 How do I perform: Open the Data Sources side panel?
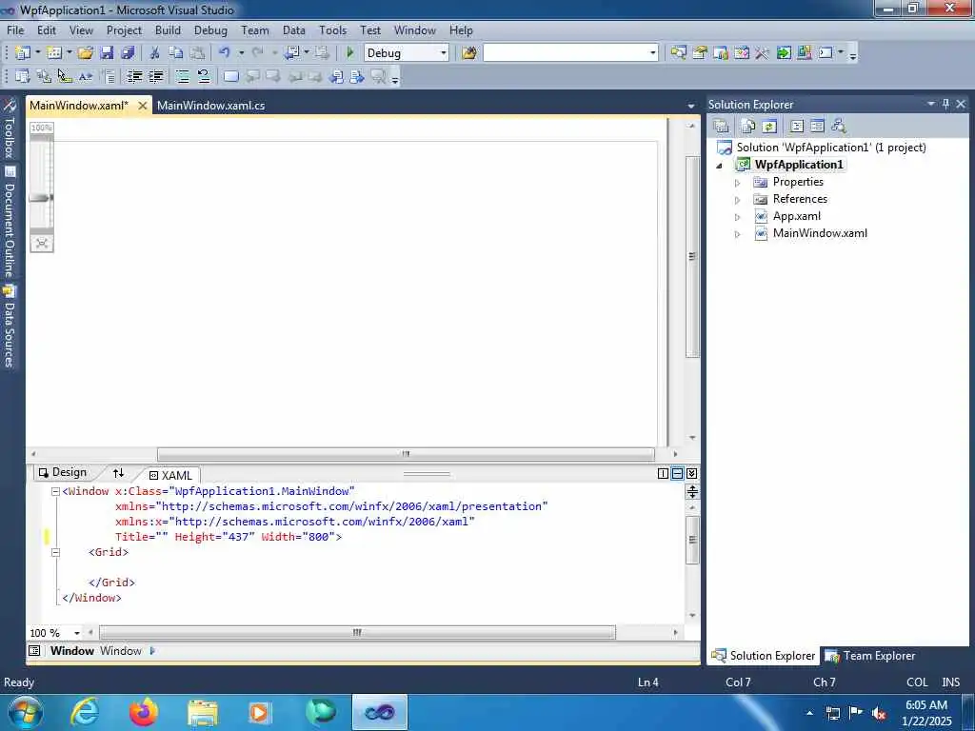9,326
